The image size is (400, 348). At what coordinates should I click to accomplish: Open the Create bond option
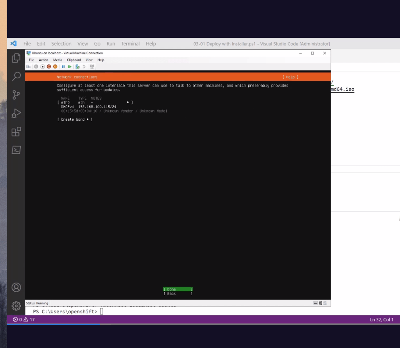tap(75, 119)
